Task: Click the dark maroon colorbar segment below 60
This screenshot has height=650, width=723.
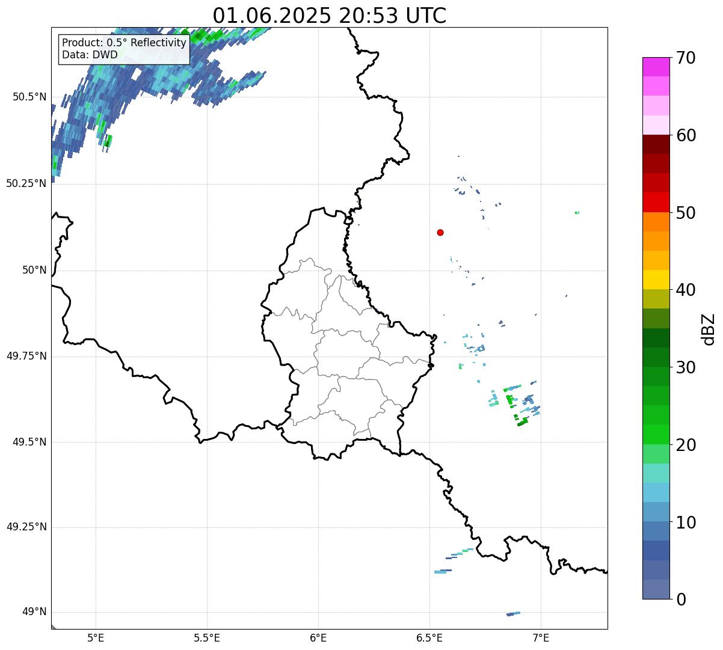Action: [x=656, y=144]
